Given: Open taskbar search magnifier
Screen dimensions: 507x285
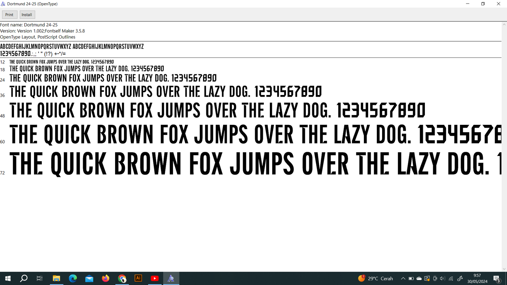Looking at the screenshot, I should click(x=24, y=278).
